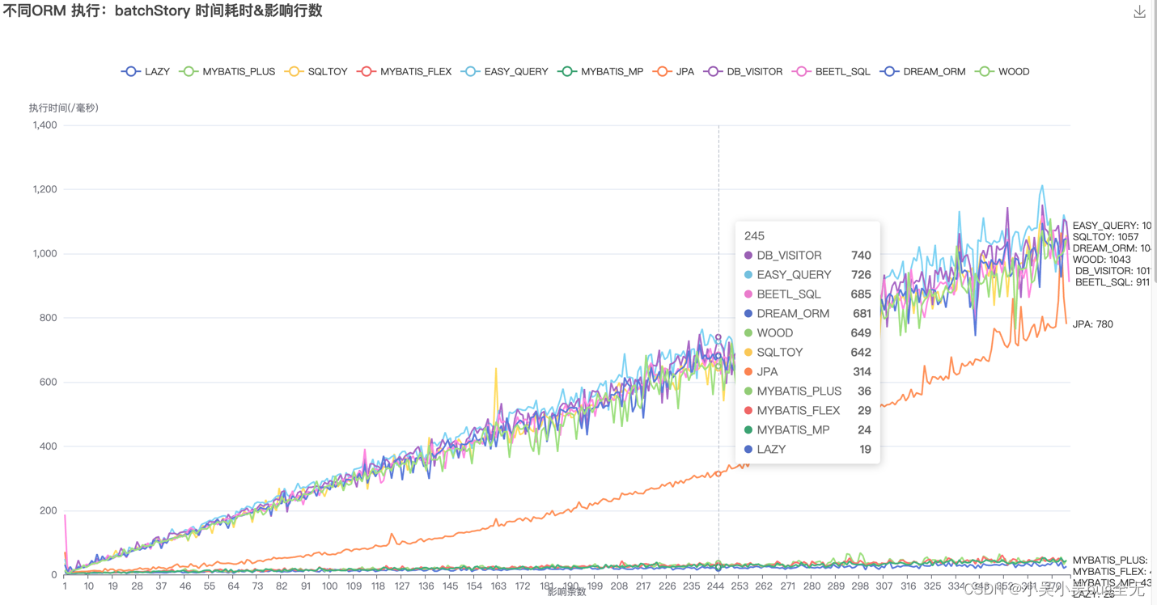This screenshot has width=1157, height=605.
Task: Click the SQLTOY: 1057 end label
Action: tap(1105, 237)
